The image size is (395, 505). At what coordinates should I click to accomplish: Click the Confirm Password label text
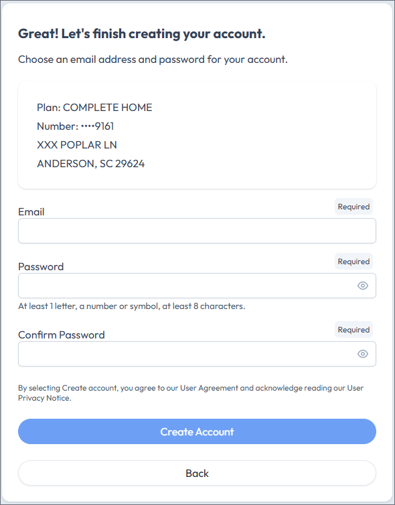pos(62,335)
